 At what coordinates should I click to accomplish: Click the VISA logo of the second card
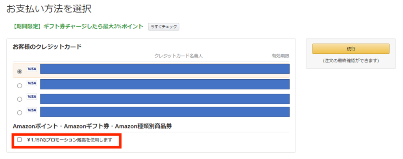pyautogui.click(x=32, y=83)
